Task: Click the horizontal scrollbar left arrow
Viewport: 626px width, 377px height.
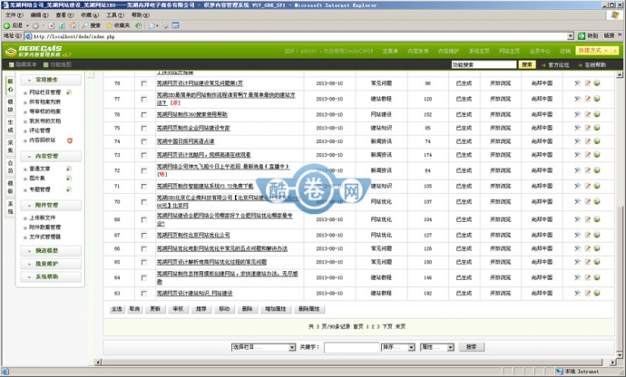Action: [x=98, y=362]
